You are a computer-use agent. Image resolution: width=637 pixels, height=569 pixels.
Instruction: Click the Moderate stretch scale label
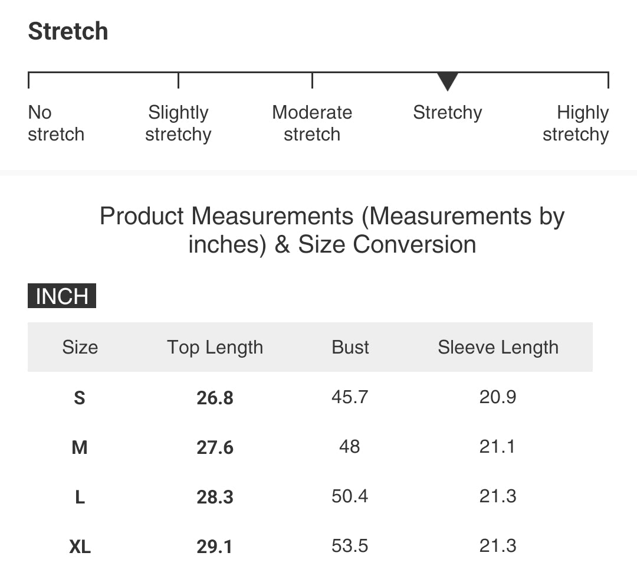pyautogui.click(x=312, y=123)
